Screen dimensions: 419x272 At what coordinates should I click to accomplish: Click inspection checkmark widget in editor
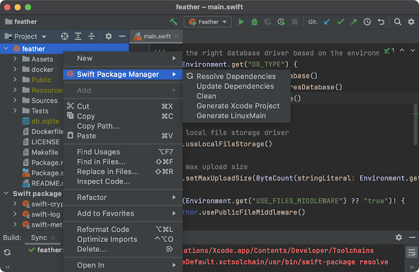(x=389, y=50)
